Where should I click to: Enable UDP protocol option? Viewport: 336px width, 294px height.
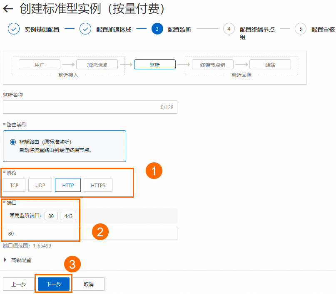pos(40,186)
